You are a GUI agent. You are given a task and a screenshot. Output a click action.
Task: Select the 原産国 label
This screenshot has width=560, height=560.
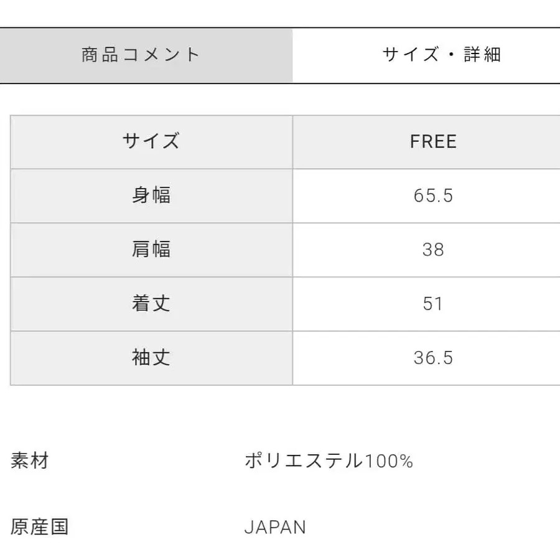(x=39, y=526)
